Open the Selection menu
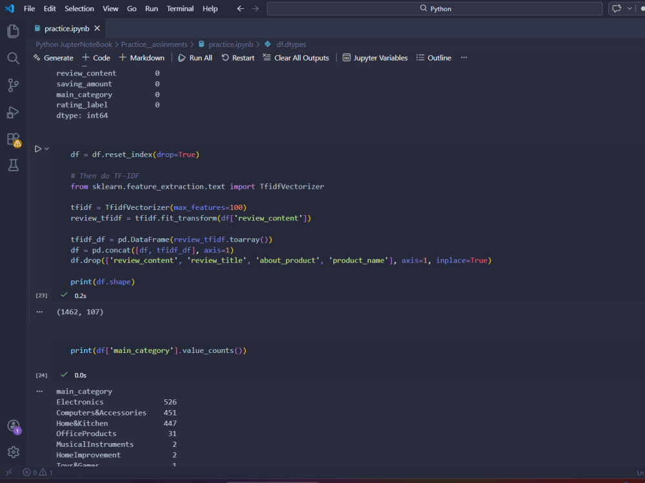 79,8
